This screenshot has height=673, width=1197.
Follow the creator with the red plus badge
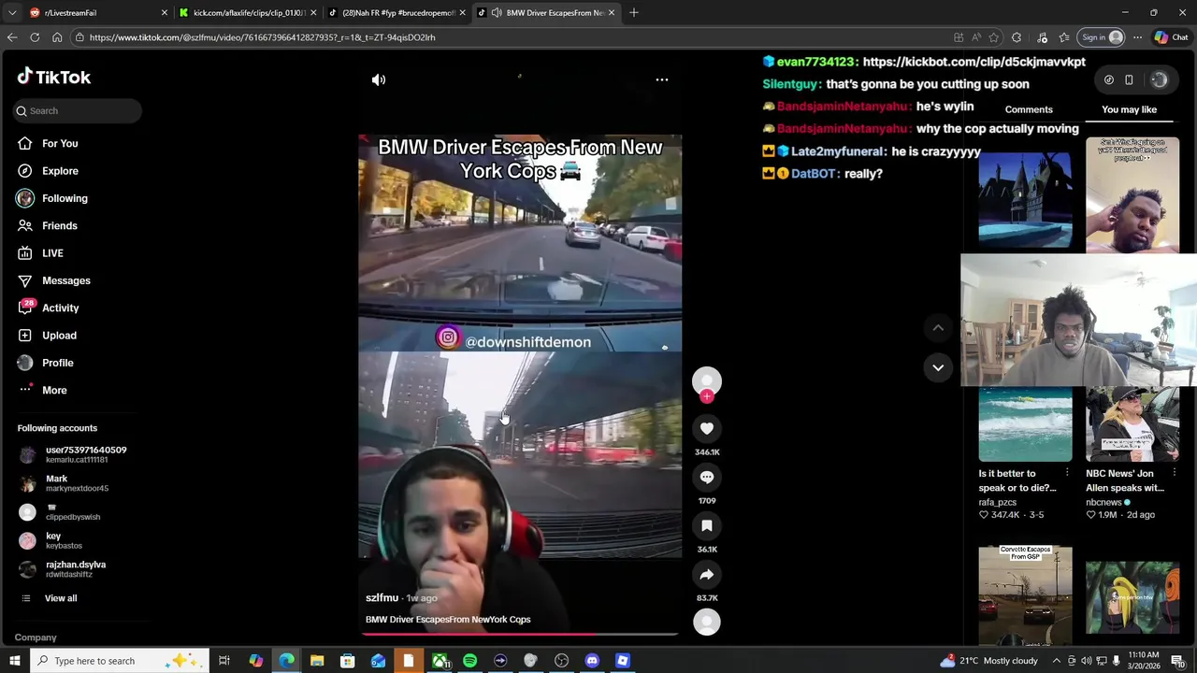pos(707,396)
